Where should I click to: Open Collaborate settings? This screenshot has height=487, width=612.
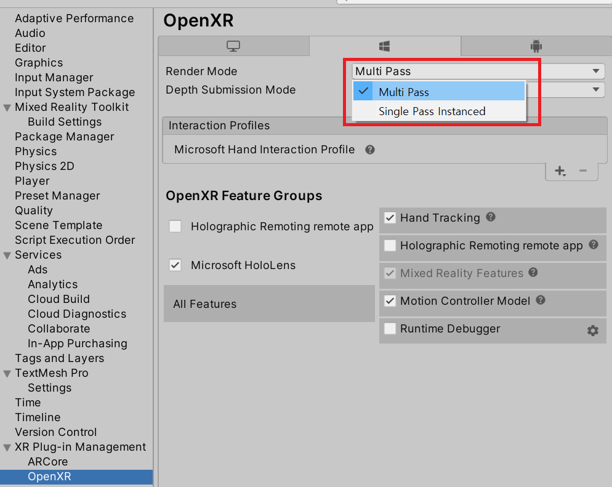point(59,329)
